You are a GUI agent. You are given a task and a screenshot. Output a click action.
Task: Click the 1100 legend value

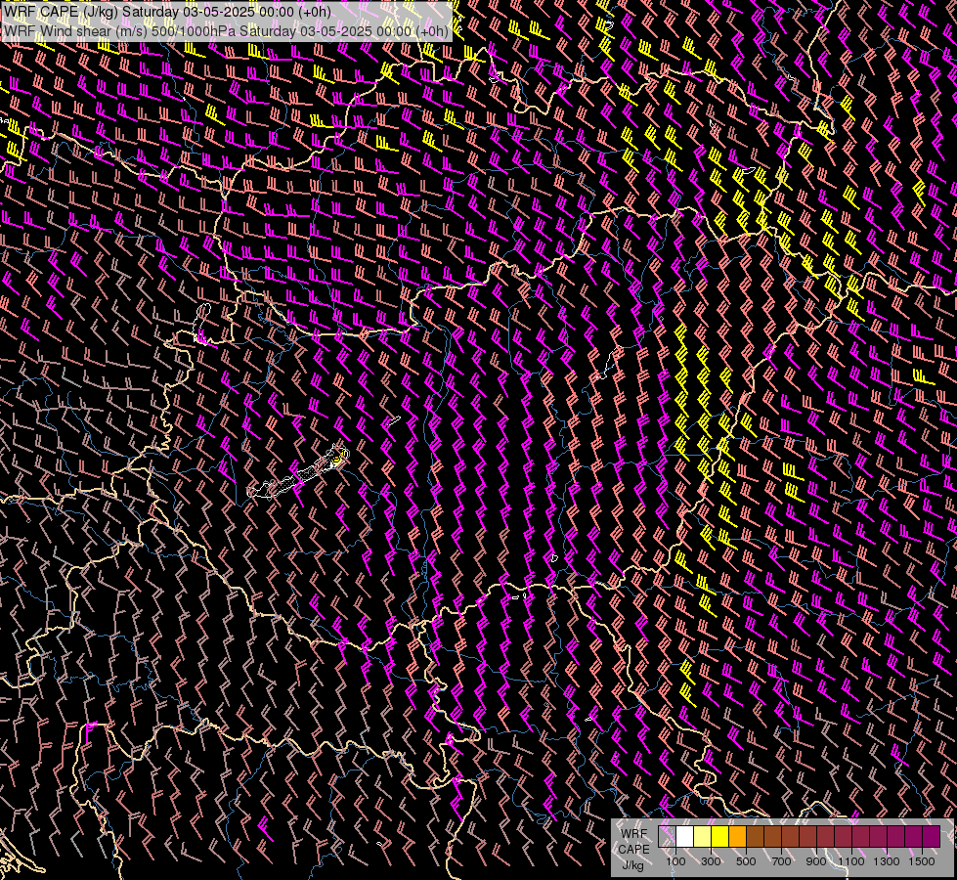pos(851,861)
